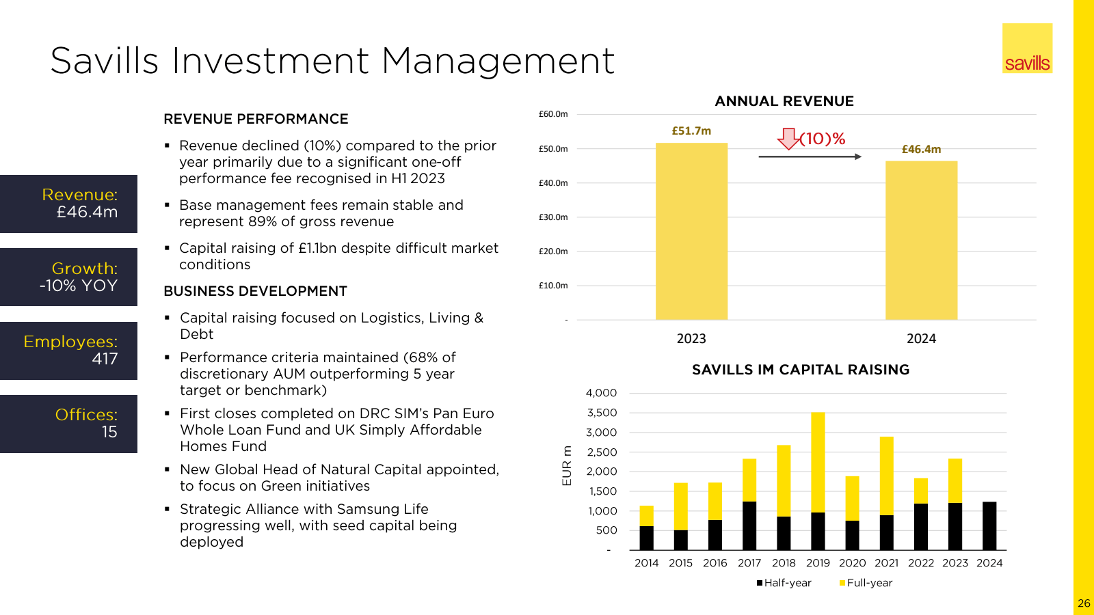Select the REVENUE PERFORMANCE heading

(256, 119)
